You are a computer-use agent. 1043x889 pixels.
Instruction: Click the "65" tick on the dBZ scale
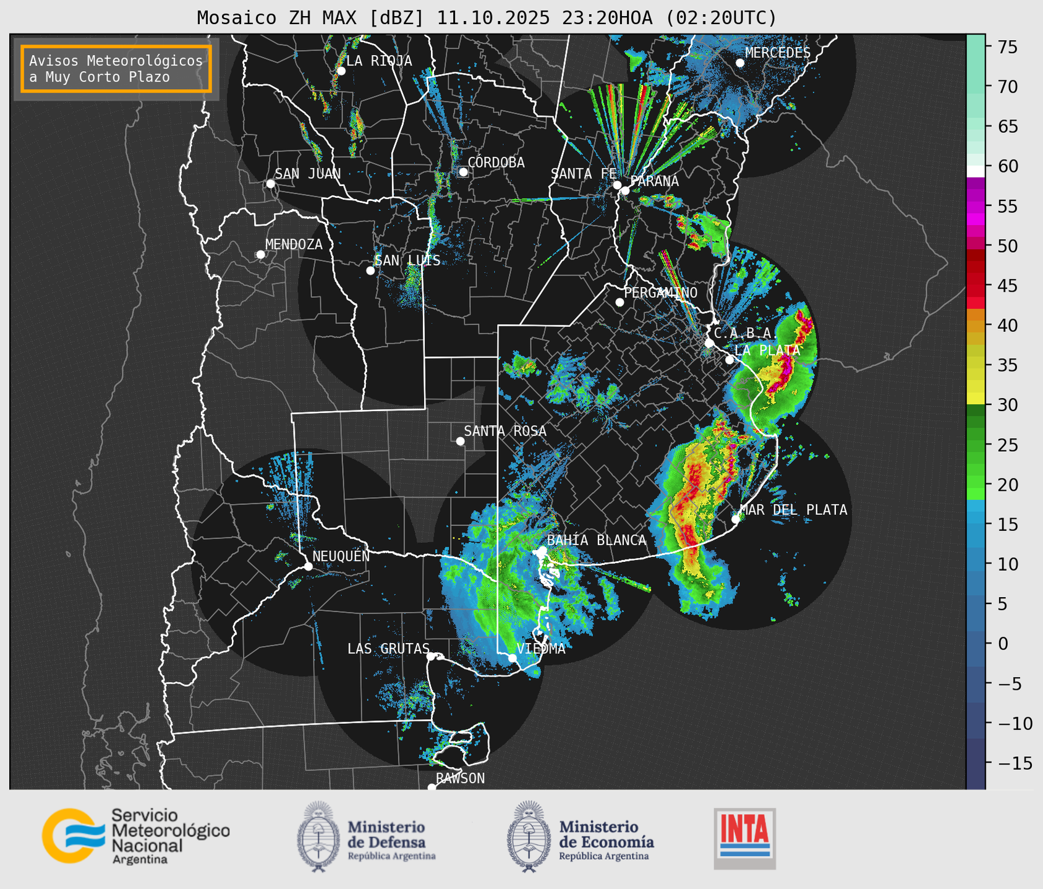(x=1007, y=127)
